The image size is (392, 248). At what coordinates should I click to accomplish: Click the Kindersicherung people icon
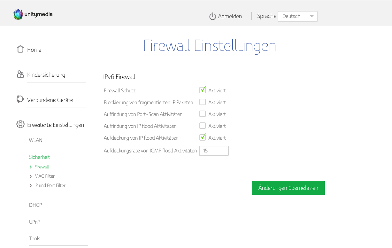(20, 74)
